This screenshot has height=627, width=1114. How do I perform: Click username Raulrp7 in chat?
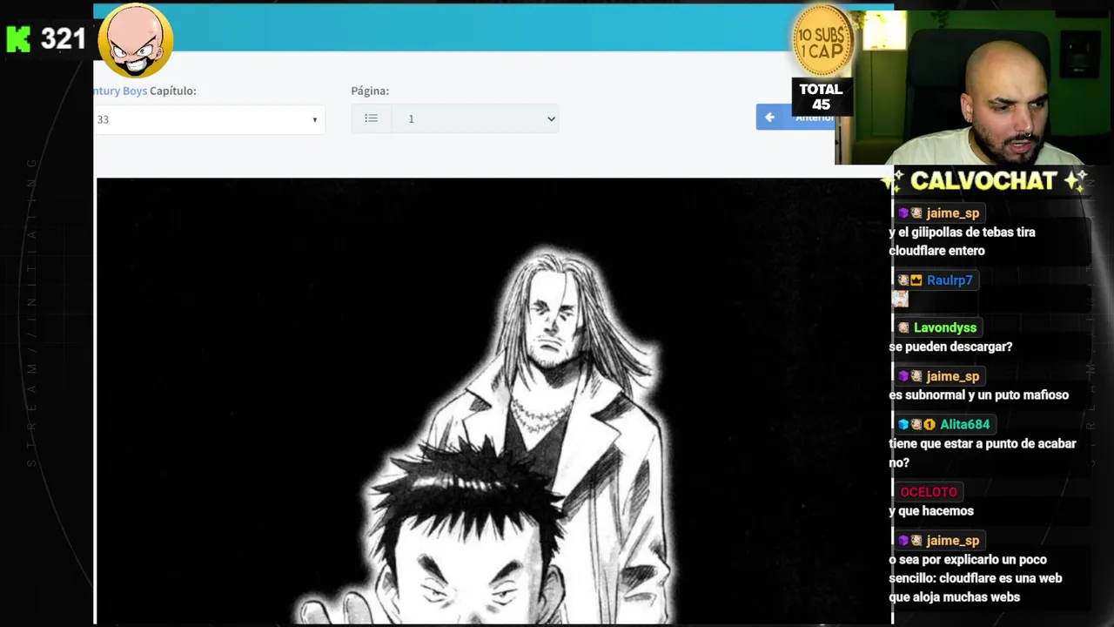[x=950, y=280]
